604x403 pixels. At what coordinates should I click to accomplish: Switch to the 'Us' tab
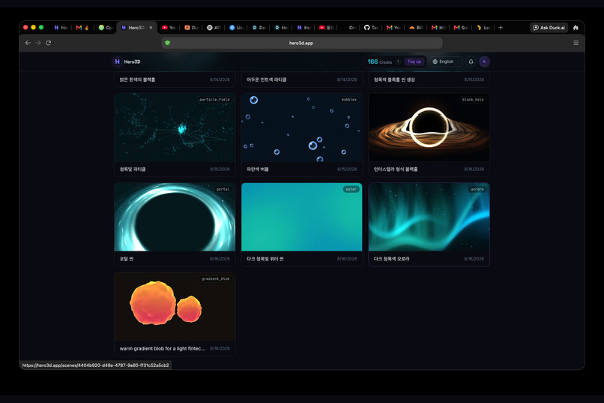(236, 27)
